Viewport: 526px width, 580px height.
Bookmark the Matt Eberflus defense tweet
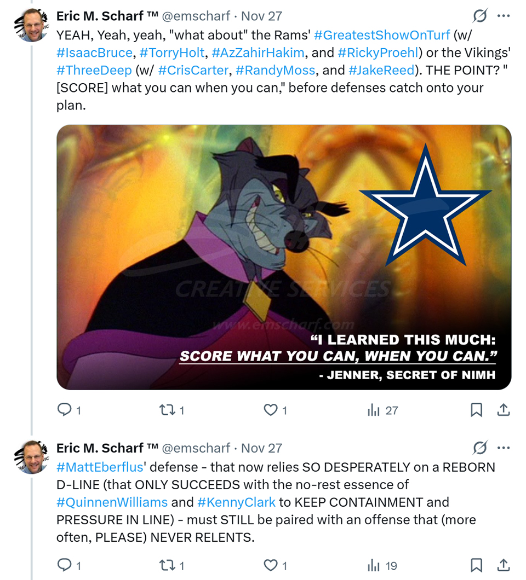pos(477,565)
